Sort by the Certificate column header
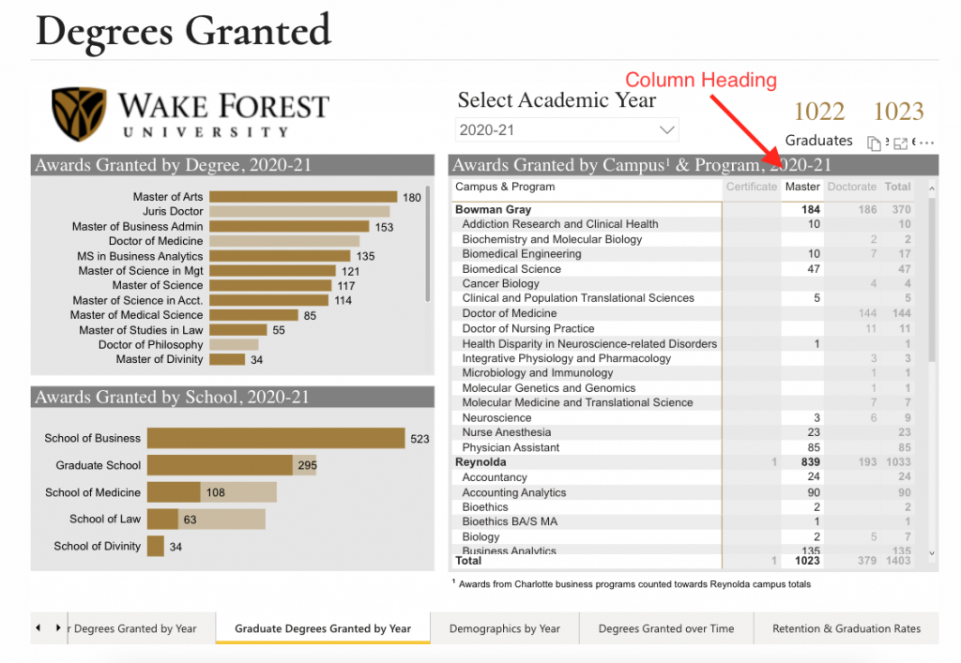Viewport: 961px width, 663px height. (752, 187)
